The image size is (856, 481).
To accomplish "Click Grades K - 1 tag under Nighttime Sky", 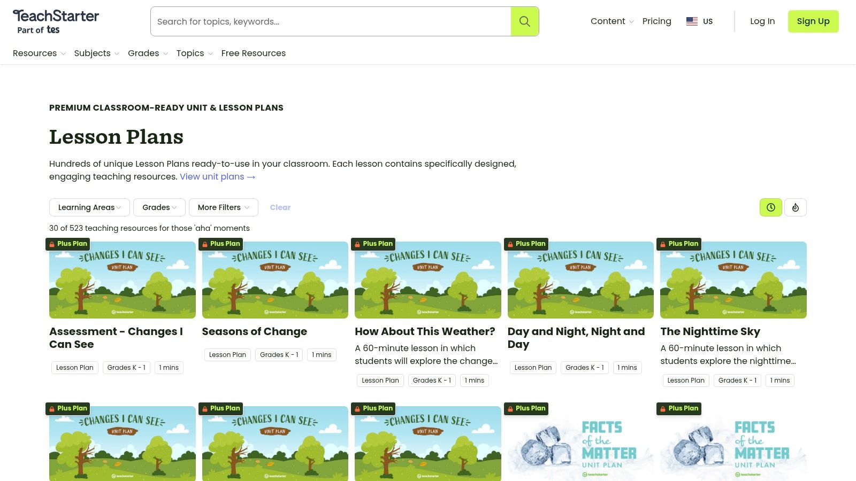I will pyautogui.click(x=737, y=381).
